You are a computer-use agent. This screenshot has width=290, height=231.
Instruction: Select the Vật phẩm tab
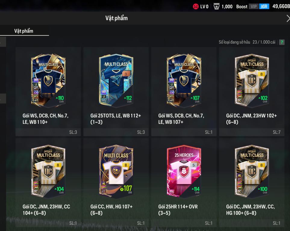tap(24, 31)
